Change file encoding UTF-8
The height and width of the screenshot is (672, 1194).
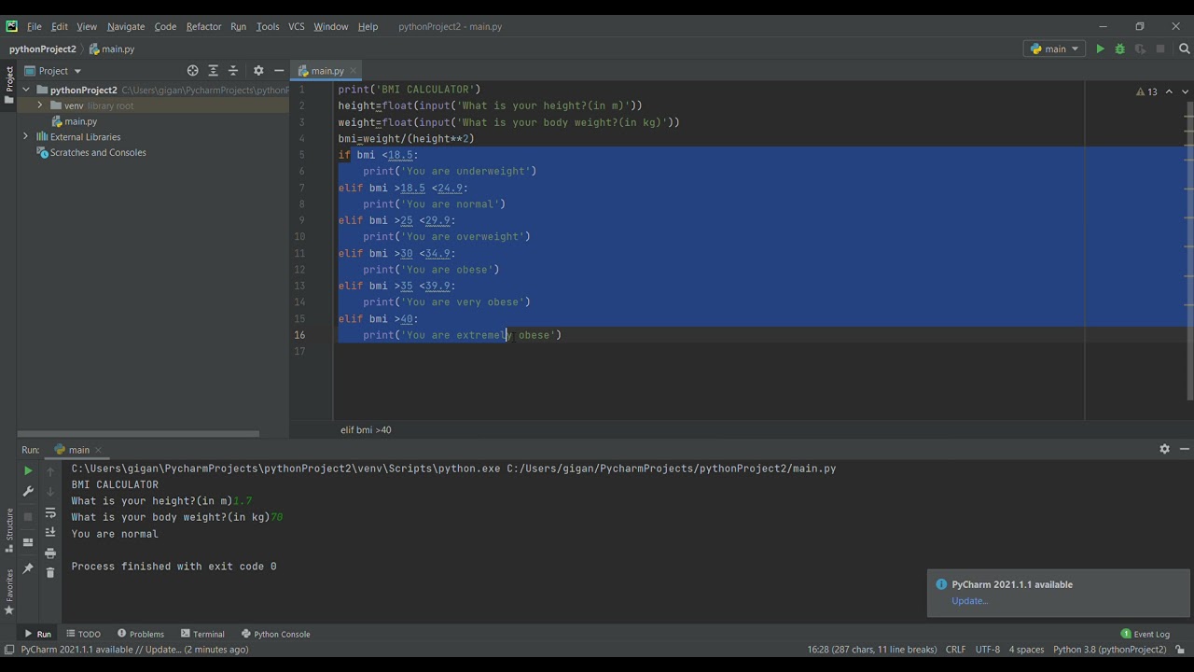[x=988, y=650]
